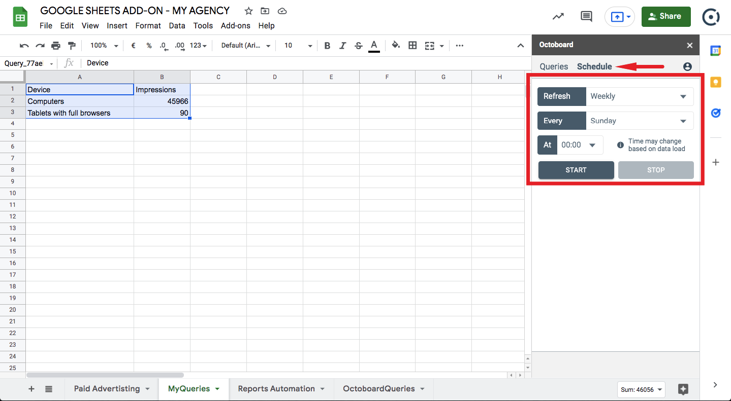Click the Undo arrow icon

[24, 46]
